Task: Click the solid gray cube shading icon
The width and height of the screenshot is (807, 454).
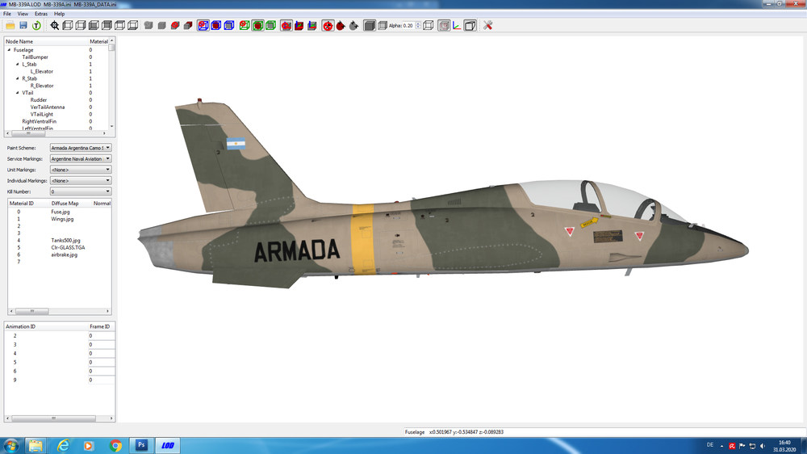Action: pyautogui.click(x=370, y=25)
